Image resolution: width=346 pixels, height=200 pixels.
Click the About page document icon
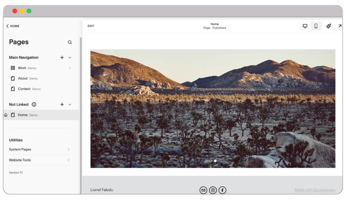pyautogui.click(x=12, y=78)
